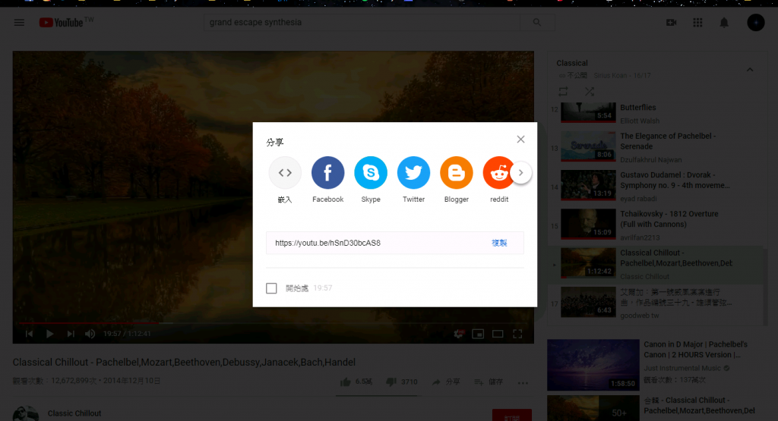Open the more actions ellipsis menu
Viewport: 778px width, 421px height.
(523, 382)
